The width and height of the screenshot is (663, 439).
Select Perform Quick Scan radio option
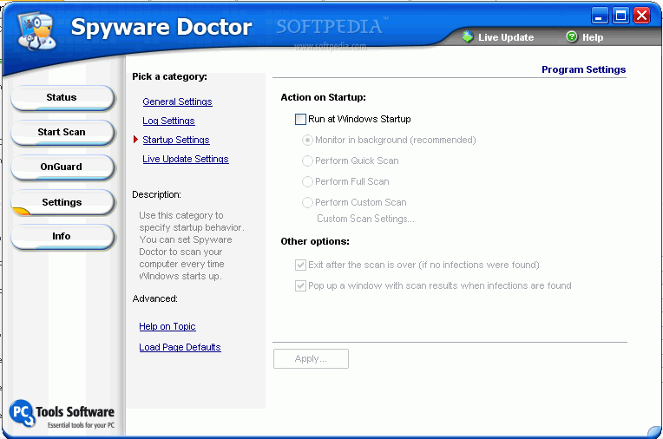pos(307,161)
